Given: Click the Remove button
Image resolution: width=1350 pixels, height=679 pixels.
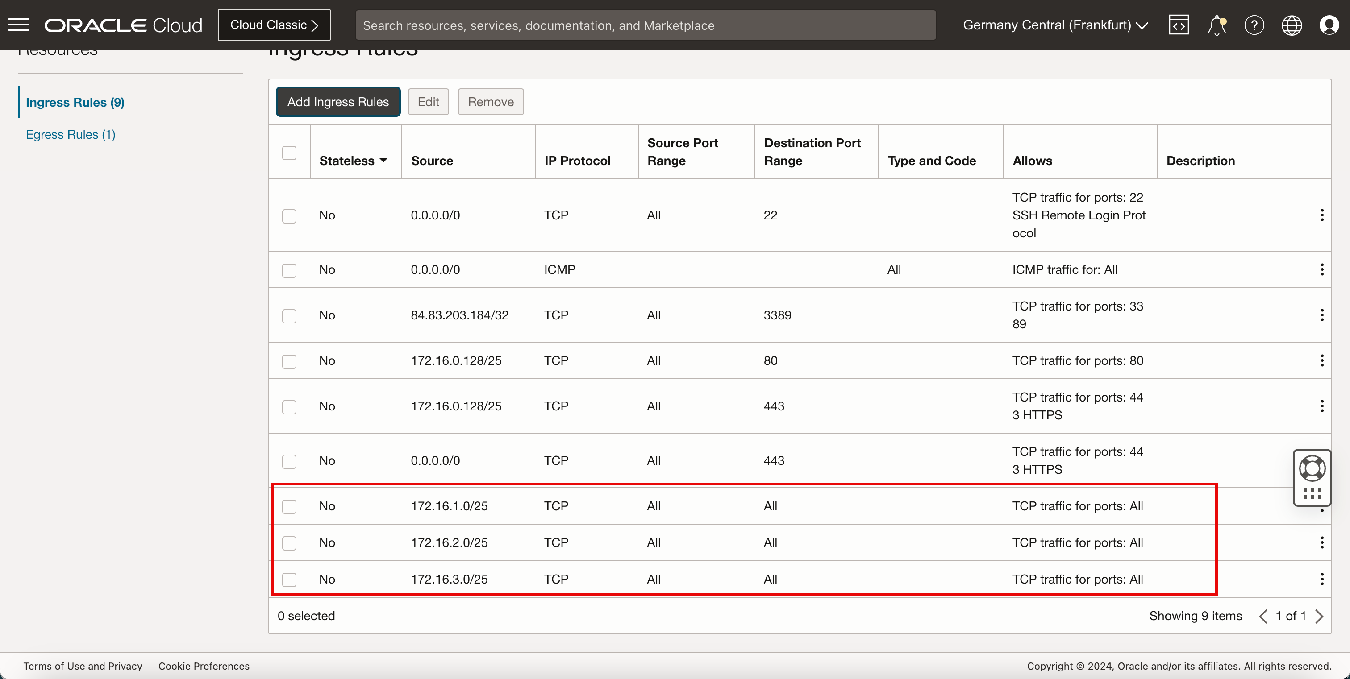Looking at the screenshot, I should (491, 101).
